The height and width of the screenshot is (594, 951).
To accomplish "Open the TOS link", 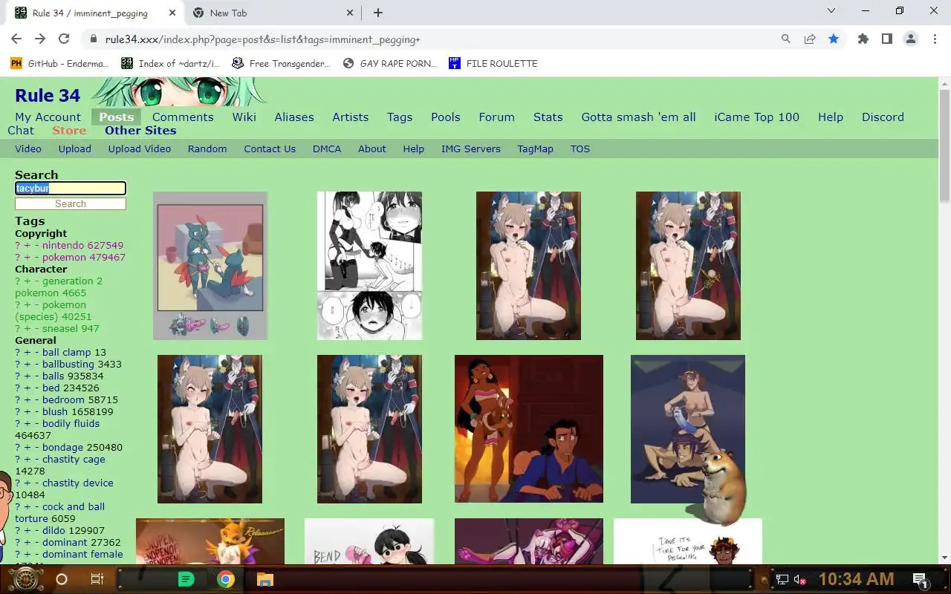I will (x=580, y=148).
